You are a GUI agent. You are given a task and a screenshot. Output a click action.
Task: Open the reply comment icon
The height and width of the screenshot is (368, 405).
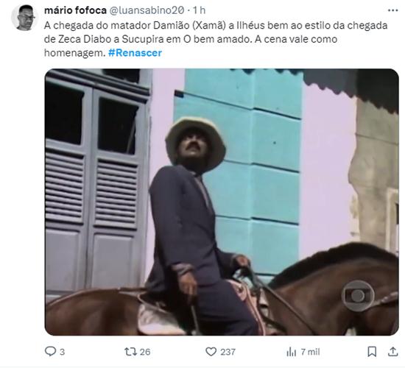[x=50, y=352]
